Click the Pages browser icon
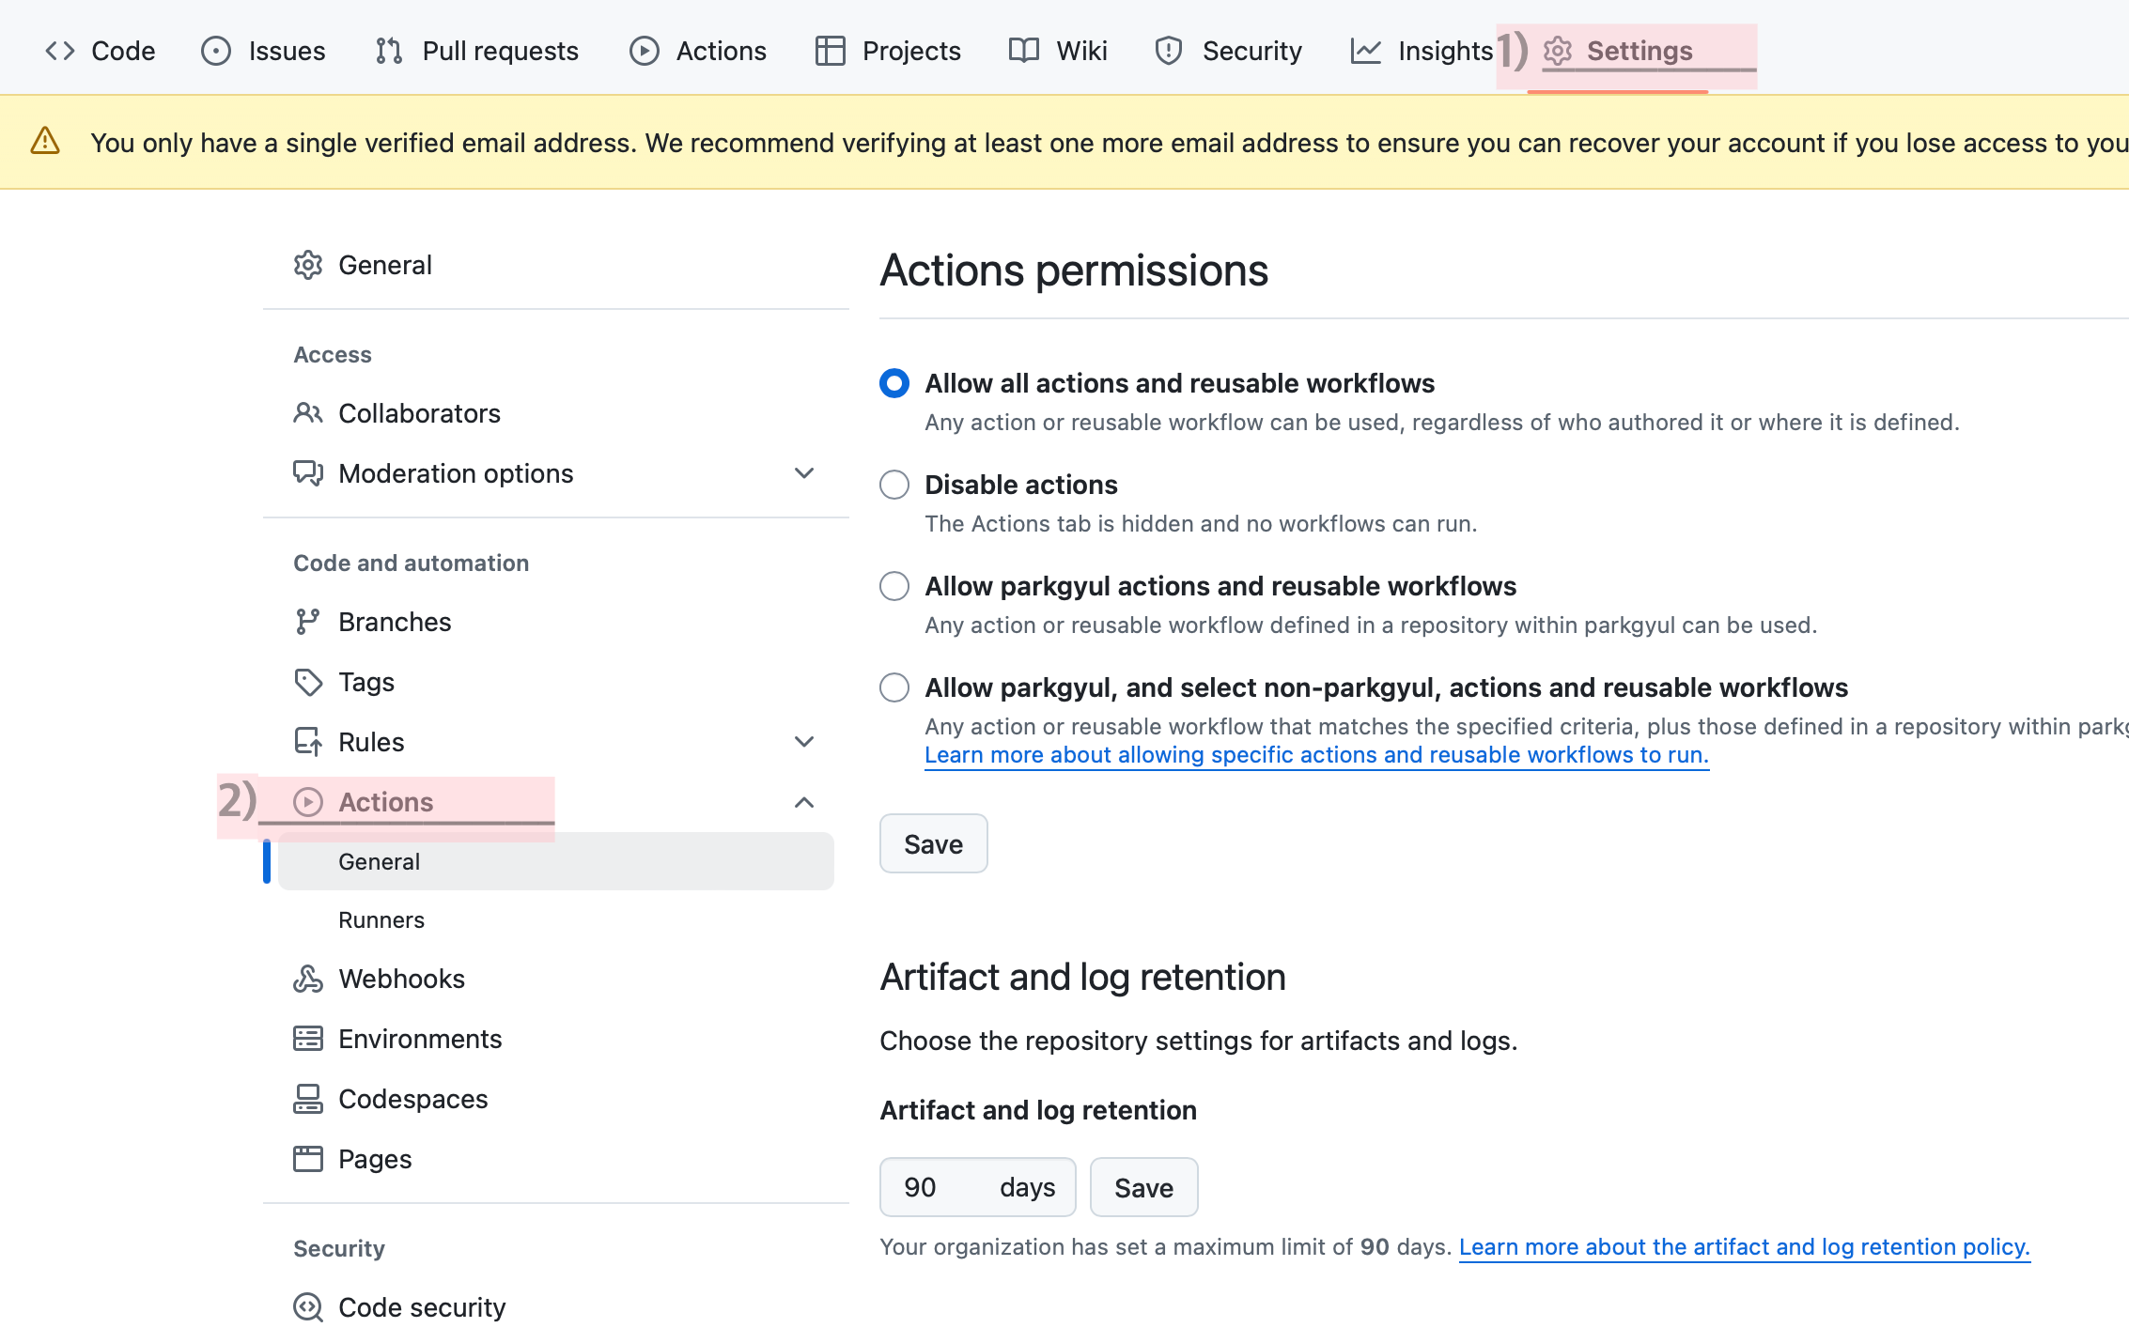Image resolution: width=2129 pixels, height=1343 pixels. 307,1159
